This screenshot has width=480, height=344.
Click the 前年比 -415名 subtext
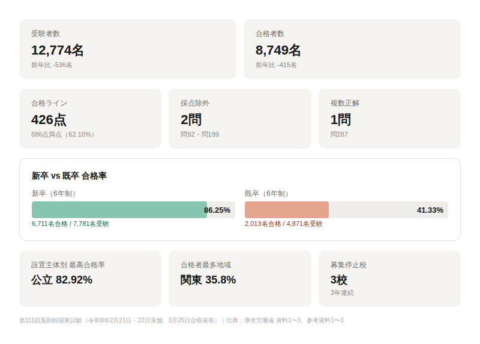pos(276,65)
